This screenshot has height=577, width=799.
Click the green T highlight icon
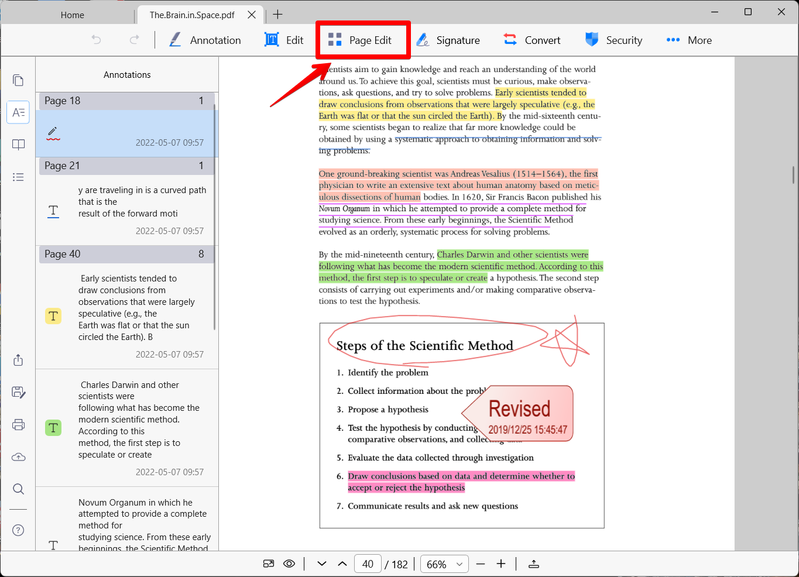tap(53, 428)
